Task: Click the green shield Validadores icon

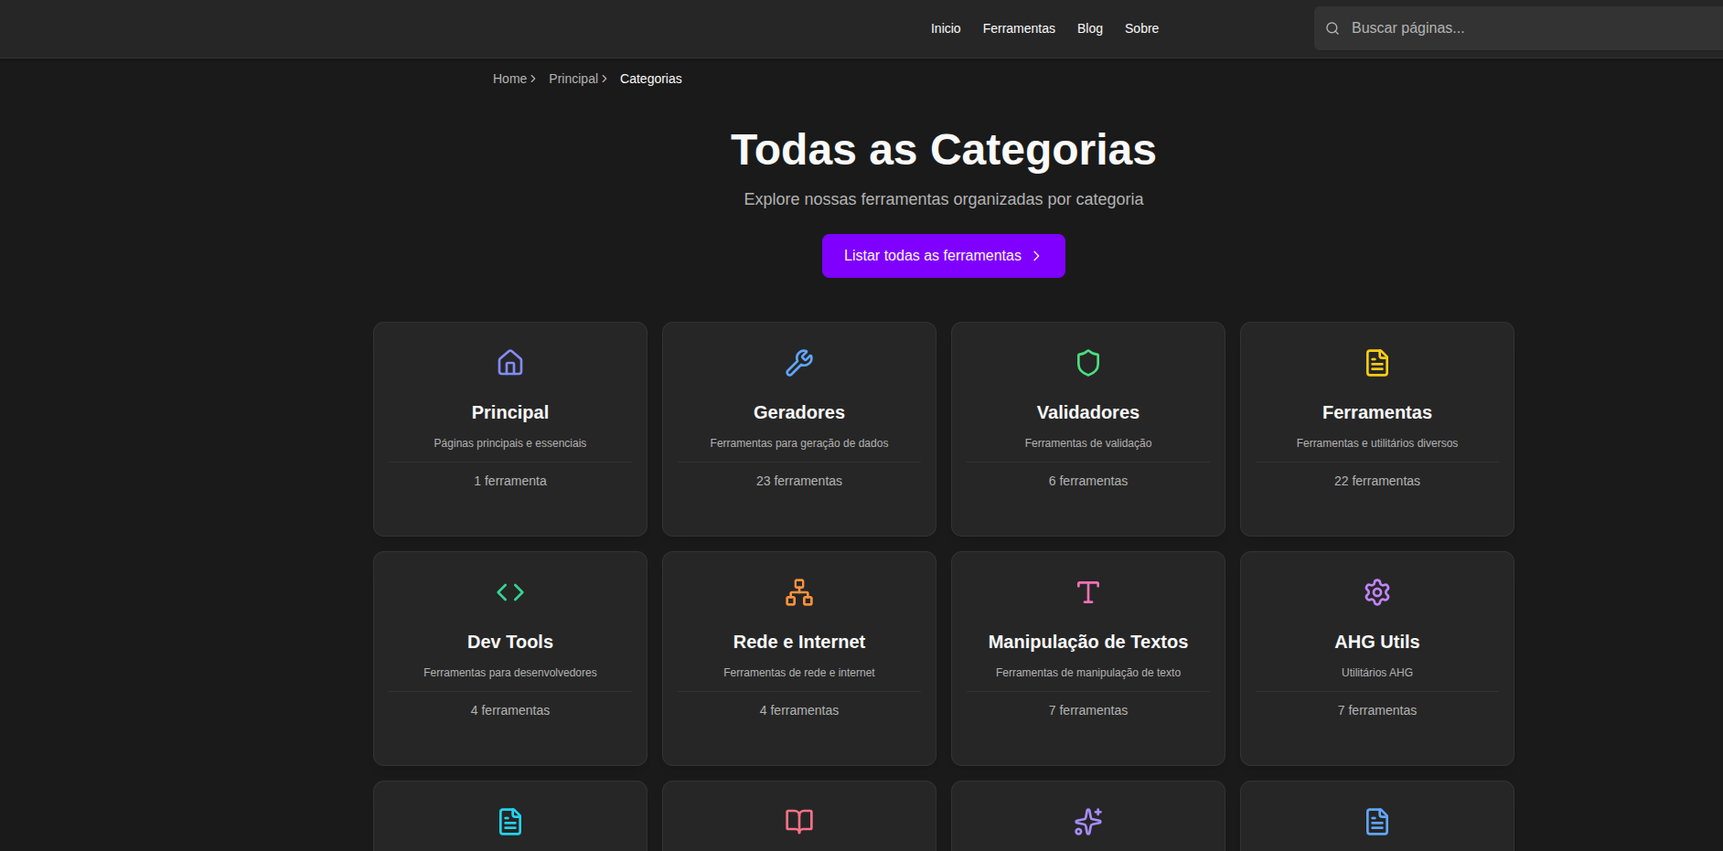Action: tap(1088, 363)
